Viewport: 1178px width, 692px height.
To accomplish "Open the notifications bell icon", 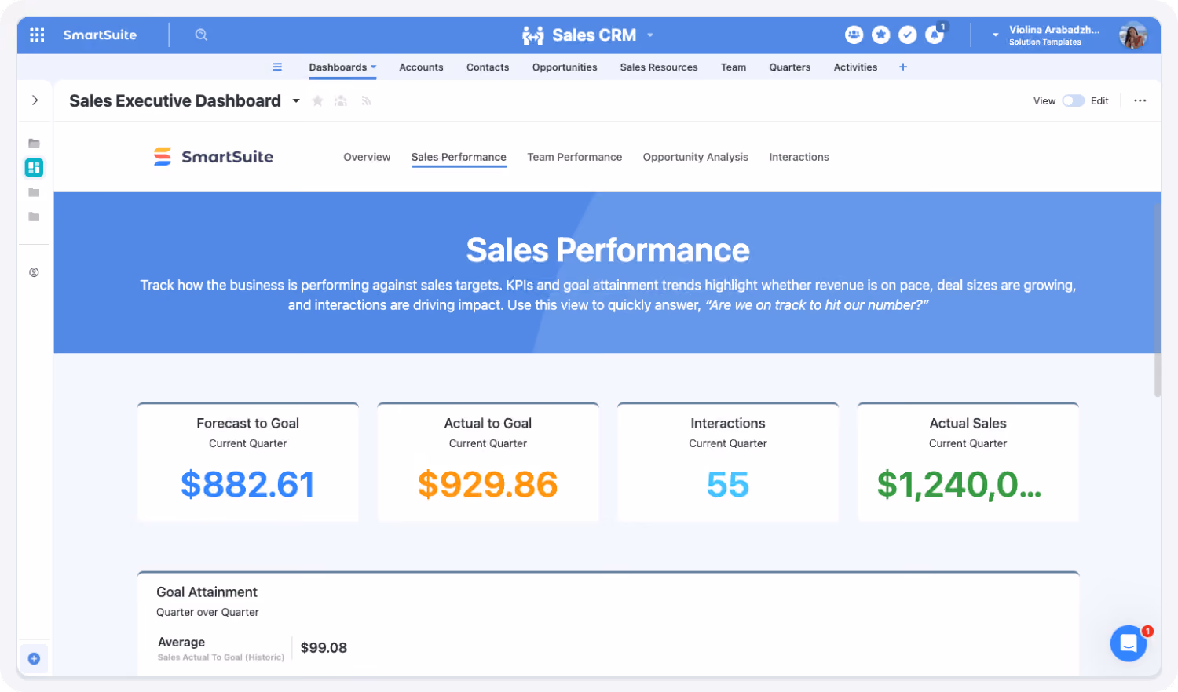I will (x=935, y=35).
